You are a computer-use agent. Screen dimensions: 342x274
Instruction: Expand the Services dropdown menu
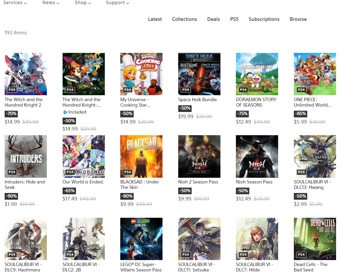15,3
